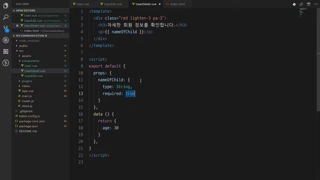Open the Extensions view icon
Viewport: 320px width, 180px height.
pyautogui.click(x=5, y=51)
